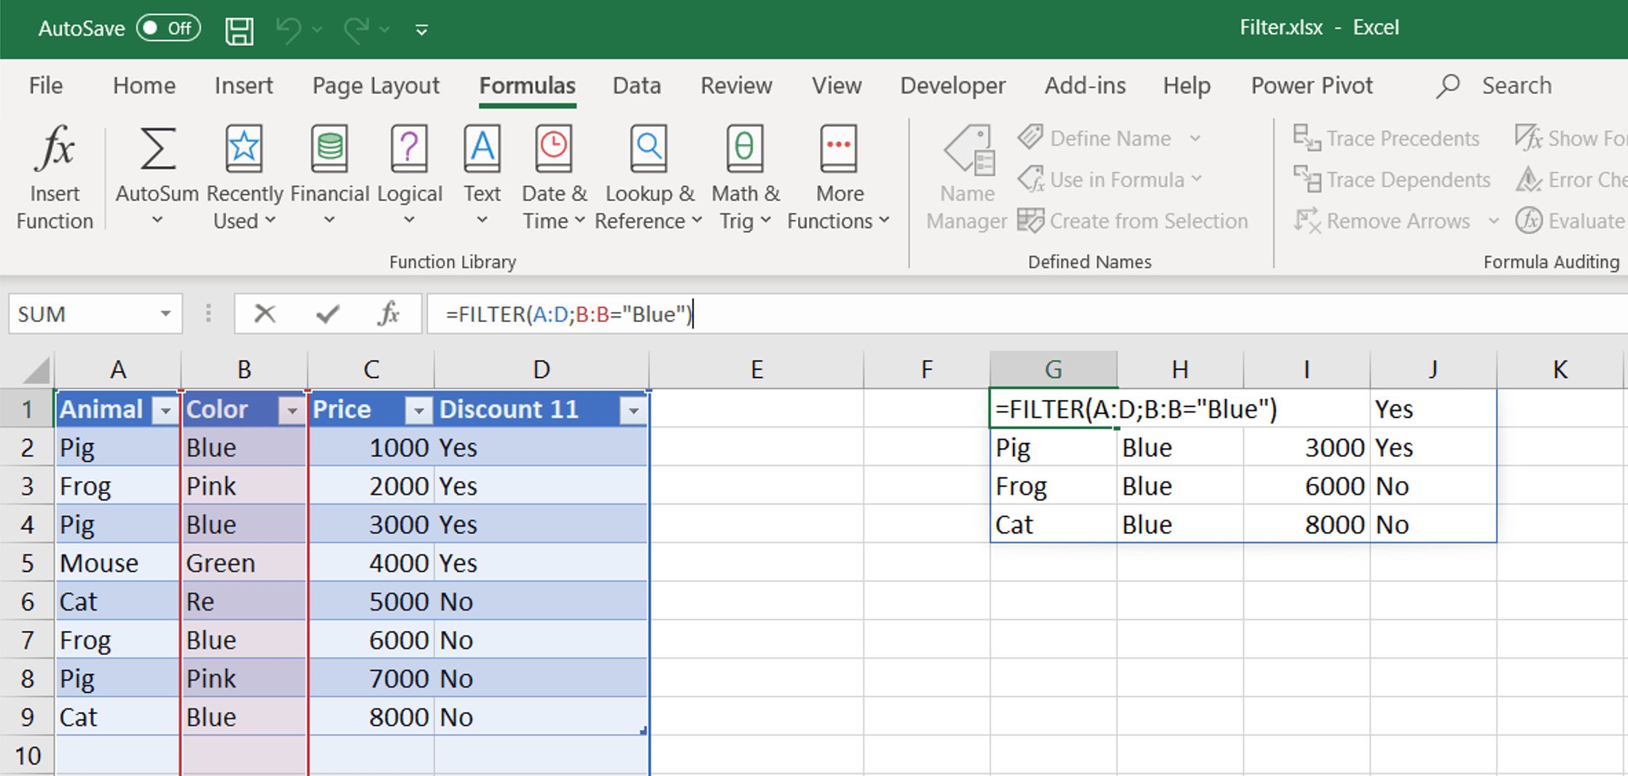Select result cell showing 6000
The image size is (1628, 776).
point(1307,486)
